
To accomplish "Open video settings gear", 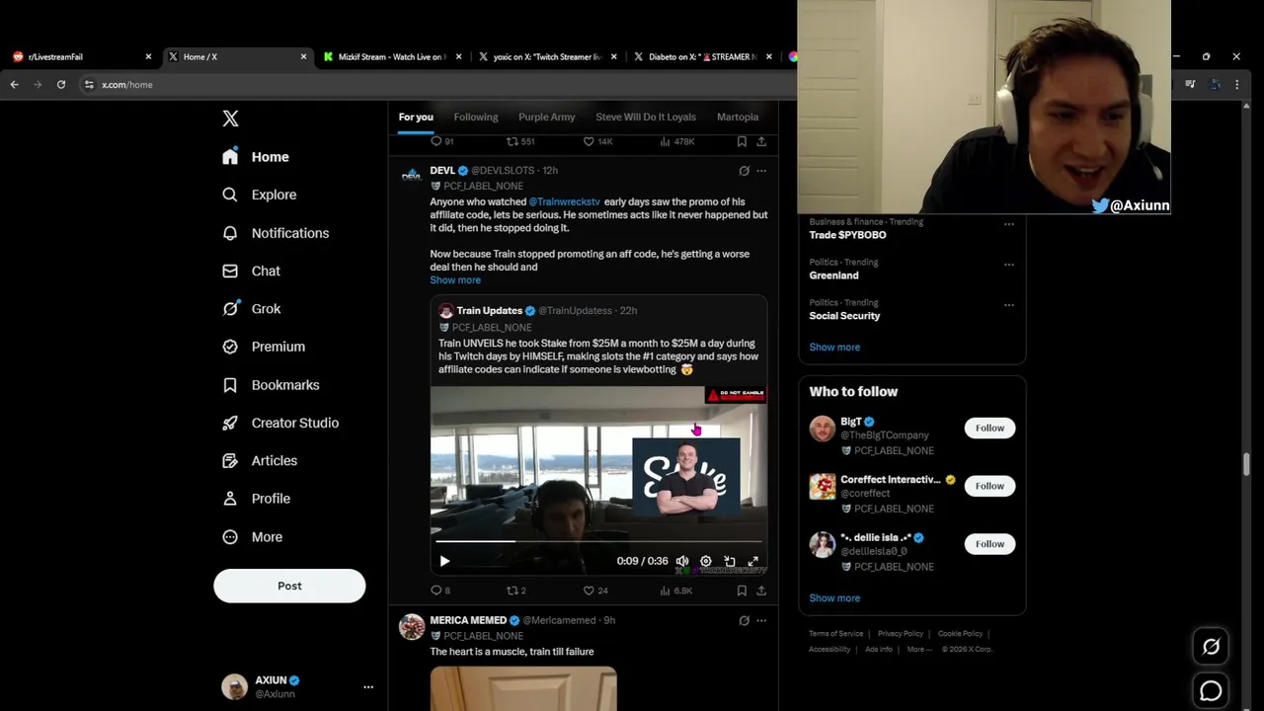I will (706, 561).
